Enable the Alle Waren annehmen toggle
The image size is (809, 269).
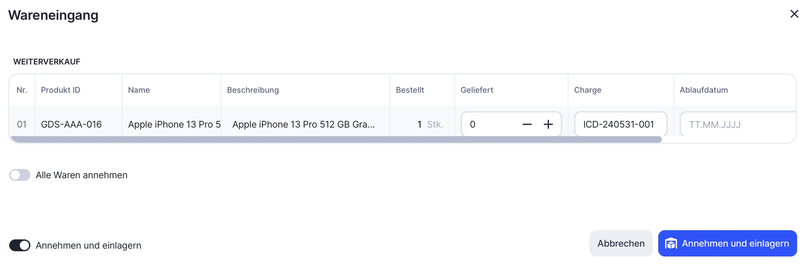click(20, 175)
